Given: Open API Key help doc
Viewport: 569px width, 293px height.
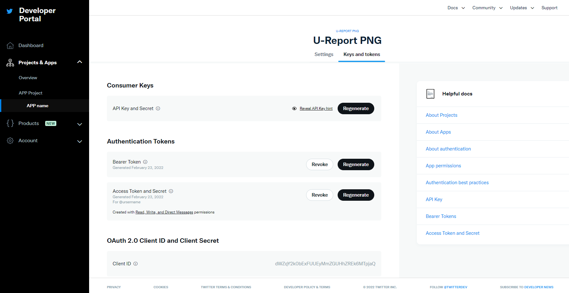Looking at the screenshot, I should [x=434, y=199].
